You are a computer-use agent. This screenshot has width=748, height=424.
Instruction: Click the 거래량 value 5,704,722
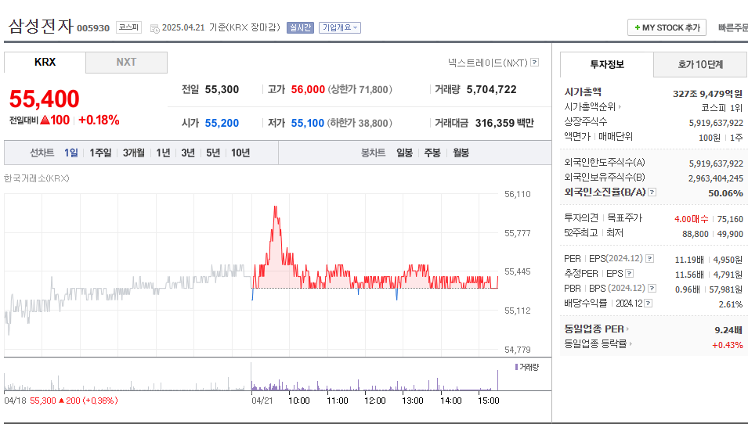point(491,89)
